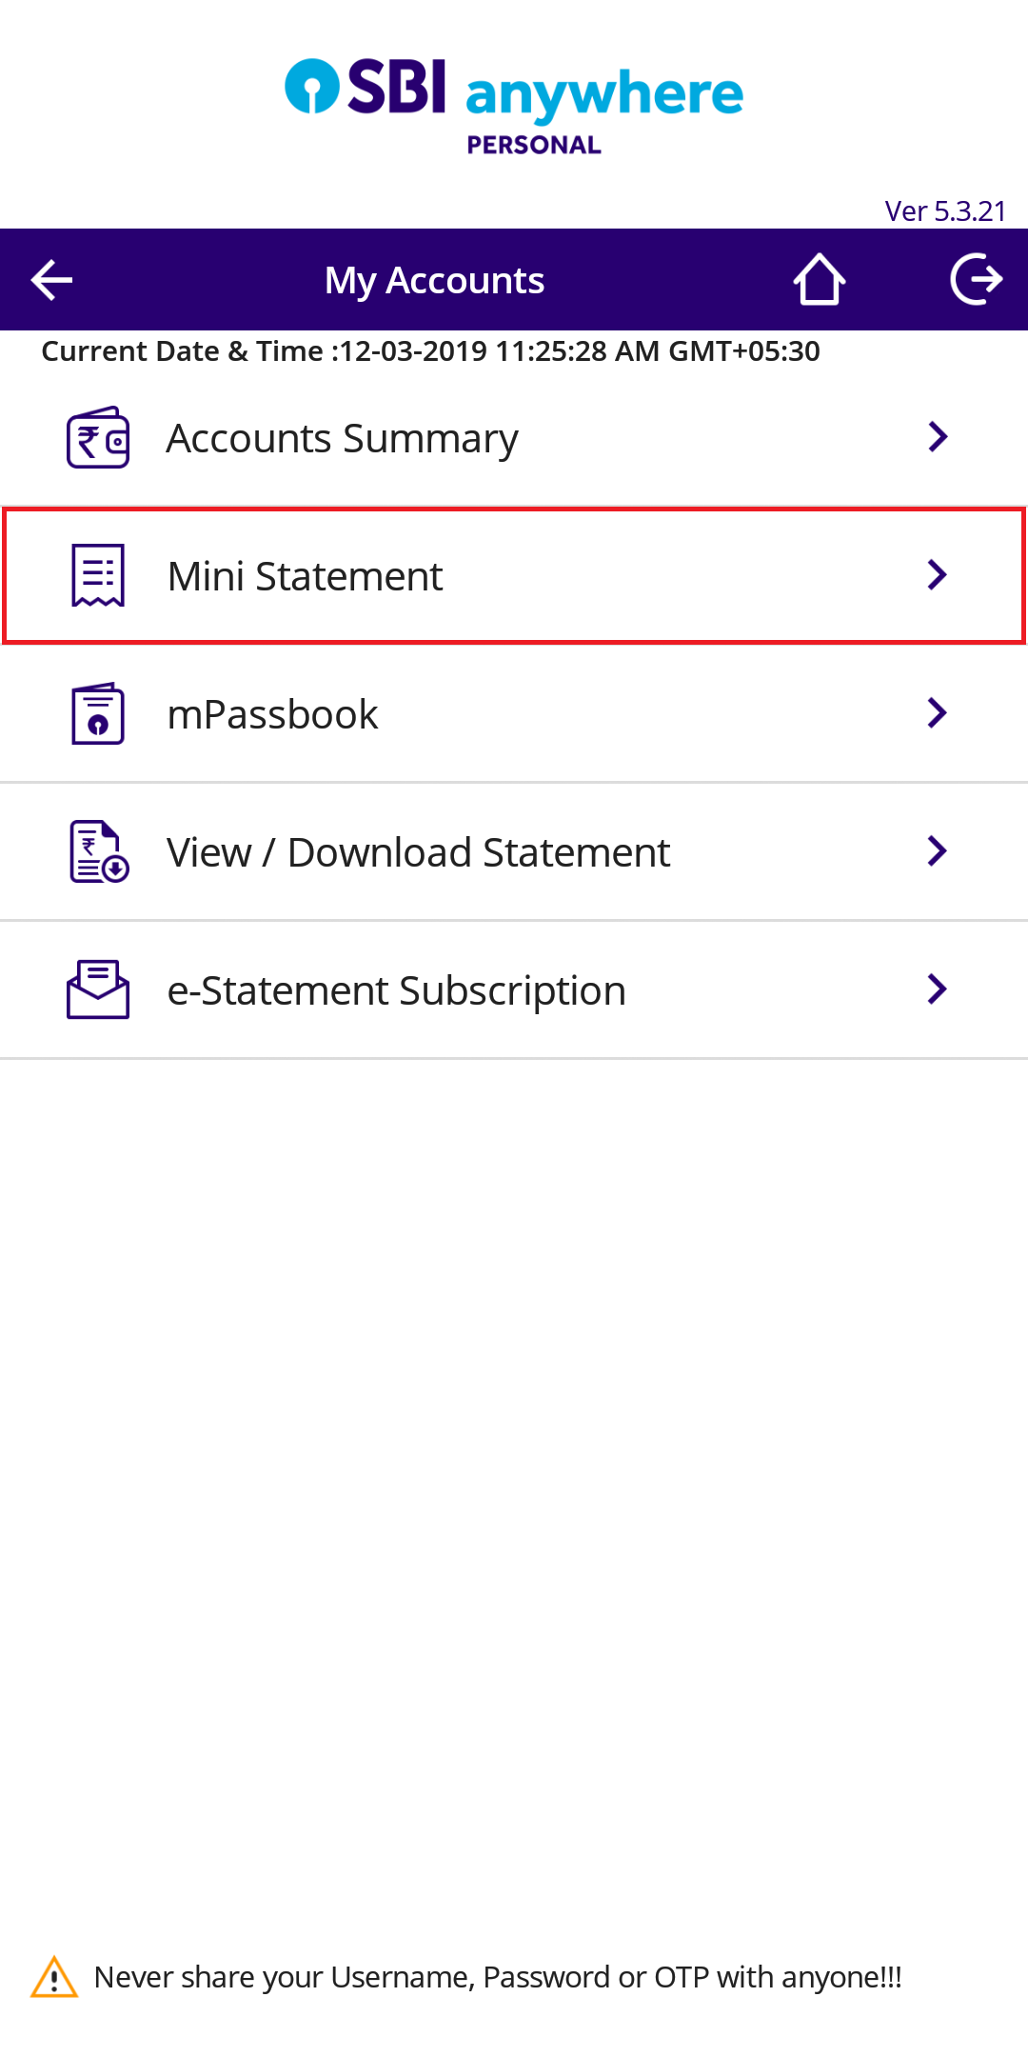
Task: Go to home via house icon
Action: (820, 280)
